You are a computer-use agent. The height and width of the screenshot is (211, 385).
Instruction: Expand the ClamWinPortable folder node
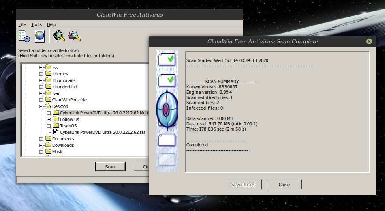(x=41, y=100)
